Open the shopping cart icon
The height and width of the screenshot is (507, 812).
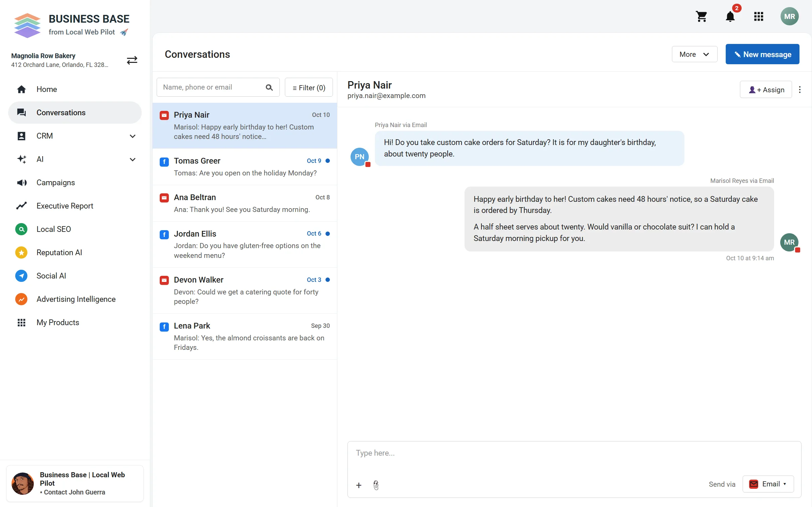pos(701,16)
